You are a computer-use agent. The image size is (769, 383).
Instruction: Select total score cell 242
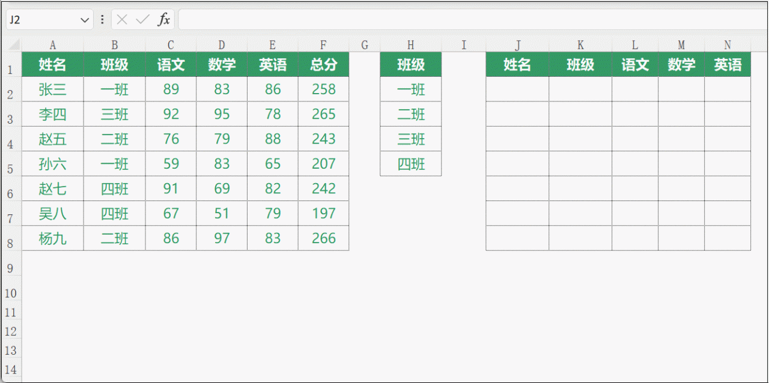(x=323, y=189)
